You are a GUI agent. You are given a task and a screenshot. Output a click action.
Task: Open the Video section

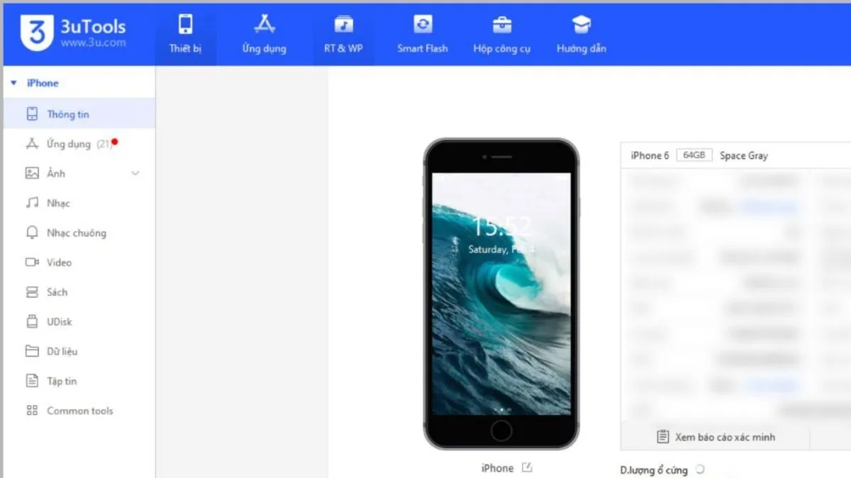tap(60, 262)
